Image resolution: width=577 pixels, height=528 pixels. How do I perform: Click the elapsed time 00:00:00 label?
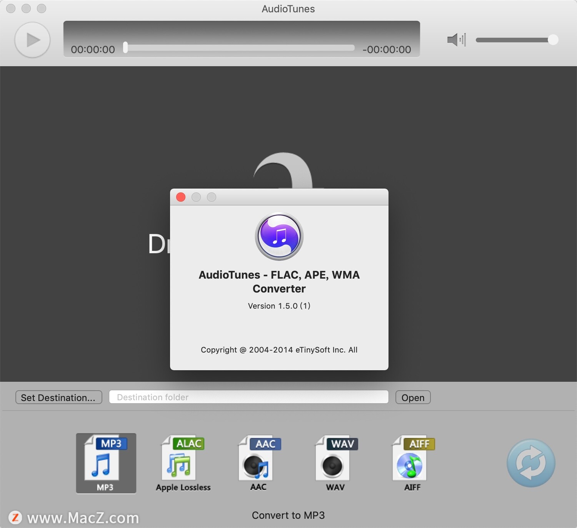pos(93,50)
